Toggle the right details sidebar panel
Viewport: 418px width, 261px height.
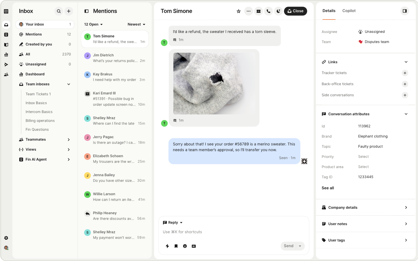(x=404, y=11)
